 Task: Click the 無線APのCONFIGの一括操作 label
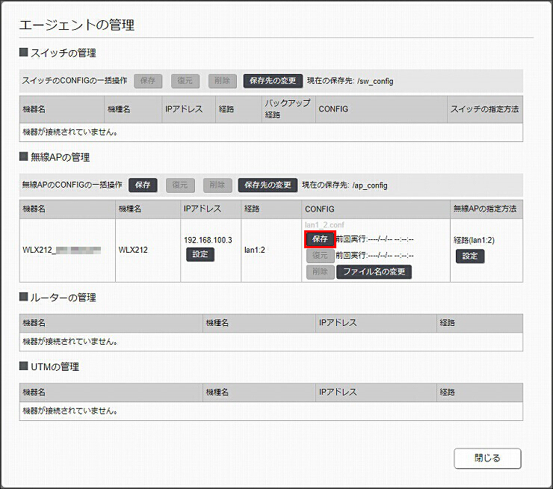coord(72,185)
